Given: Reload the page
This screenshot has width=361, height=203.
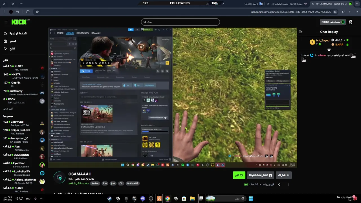Looking at the screenshot, I should tap(343, 12).
